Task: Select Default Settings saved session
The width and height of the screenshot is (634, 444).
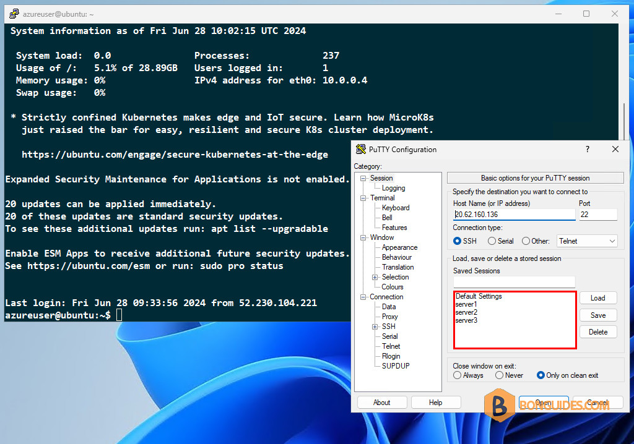Action: [479, 296]
